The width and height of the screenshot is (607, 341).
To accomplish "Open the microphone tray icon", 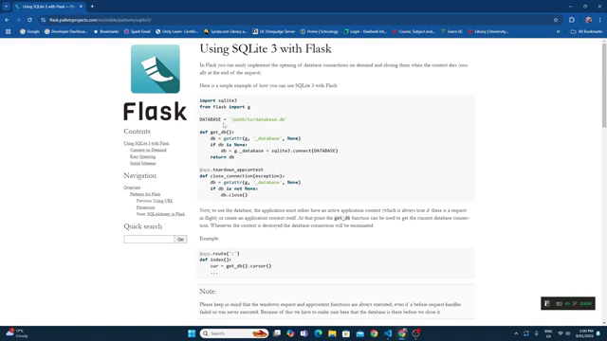I will pos(537,333).
